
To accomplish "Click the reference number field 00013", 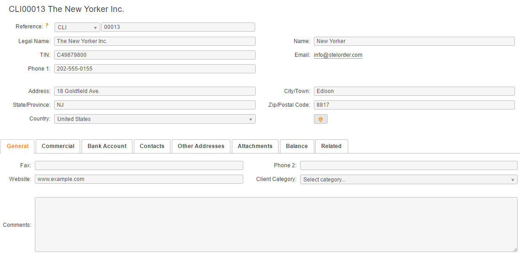I will (178, 27).
